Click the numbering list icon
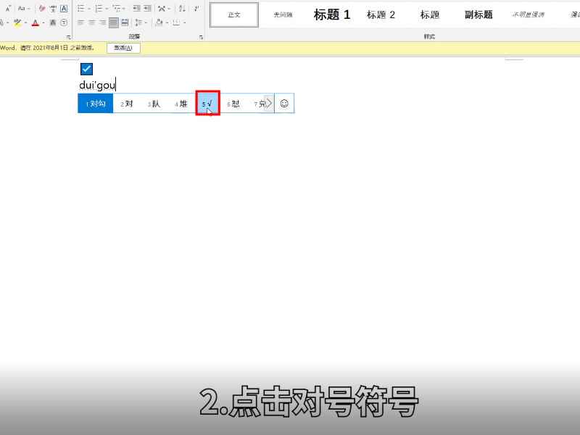The width and height of the screenshot is (580, 435). click(x=99, y=7)
